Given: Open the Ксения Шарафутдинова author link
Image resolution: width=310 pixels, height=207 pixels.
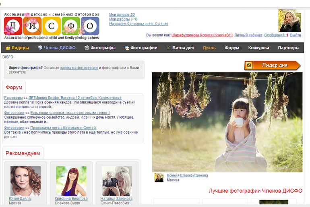Looking at the screenshot, I should [187, 175].
